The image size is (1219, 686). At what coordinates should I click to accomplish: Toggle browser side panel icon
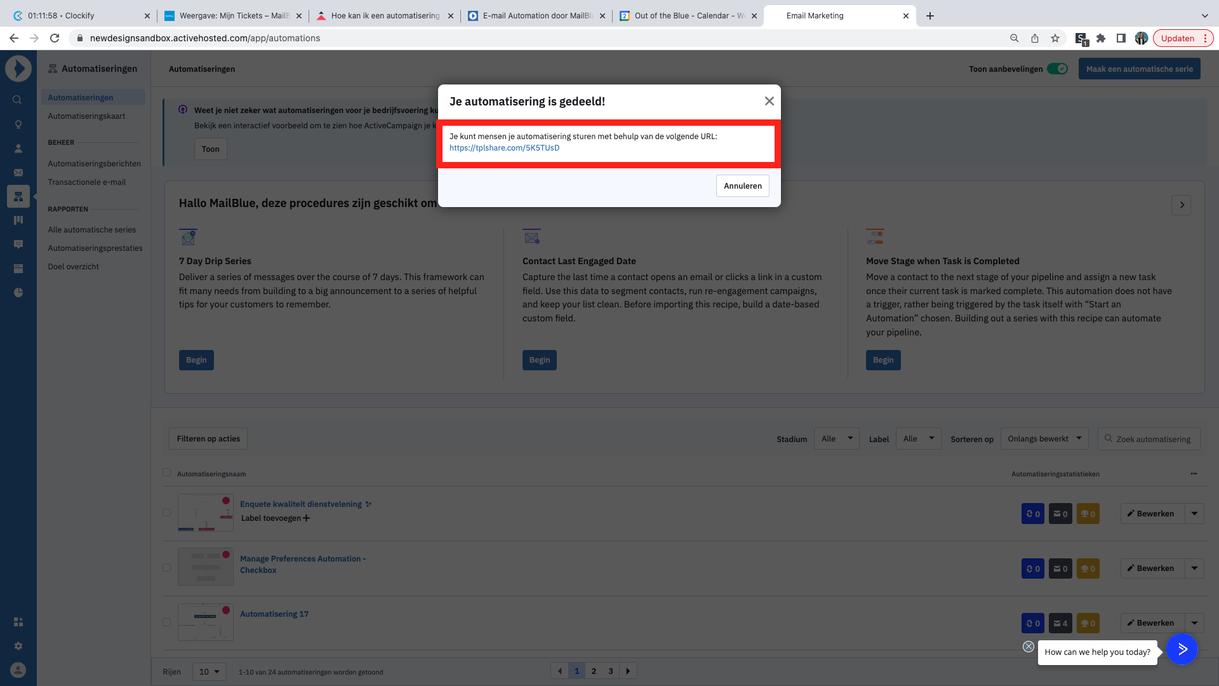[x=1121, y=38]
